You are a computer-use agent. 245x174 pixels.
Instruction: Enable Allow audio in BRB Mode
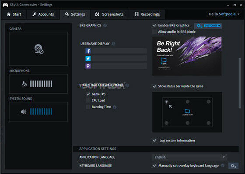pos(154,32)
